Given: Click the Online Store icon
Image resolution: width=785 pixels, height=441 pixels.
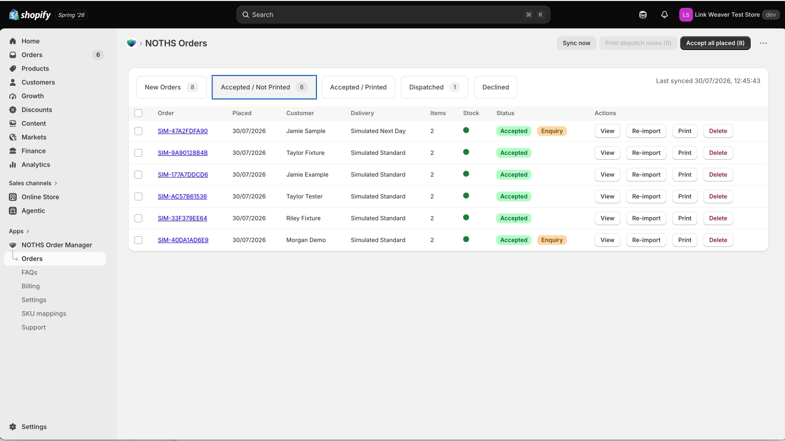Looking at the screenshot, I should coord(13,197).
